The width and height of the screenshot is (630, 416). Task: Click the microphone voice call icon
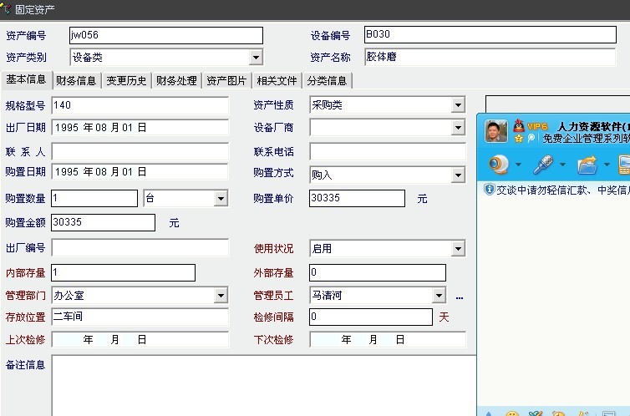[544, 163]
